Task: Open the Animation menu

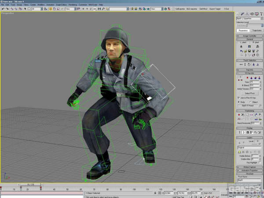Action: 50,5
